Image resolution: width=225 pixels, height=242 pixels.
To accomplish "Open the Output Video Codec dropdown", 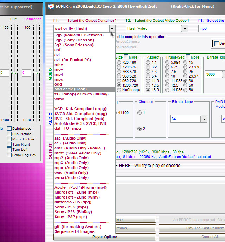I will [185, 28].
